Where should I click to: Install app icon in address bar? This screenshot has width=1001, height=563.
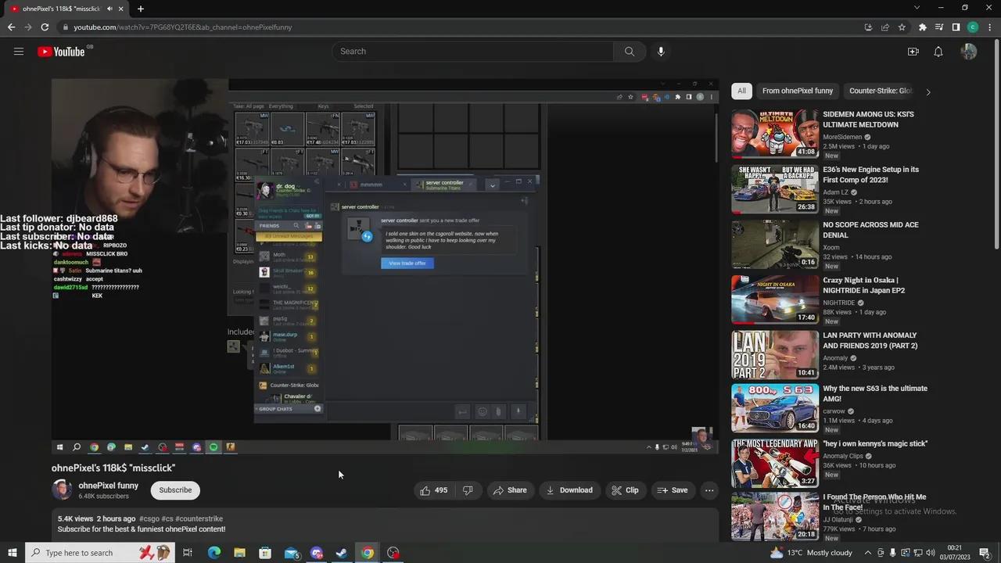pyautogui.click(x=868, y=27)
